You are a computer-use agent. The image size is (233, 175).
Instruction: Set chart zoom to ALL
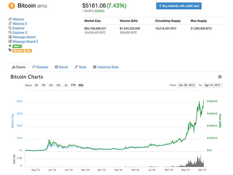[81, 85]
